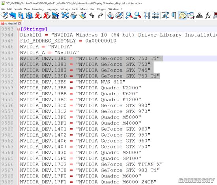Screen dimensions: 217x185
Task: Collapse the [Strings] section fold marker
Action: [18, 29]
